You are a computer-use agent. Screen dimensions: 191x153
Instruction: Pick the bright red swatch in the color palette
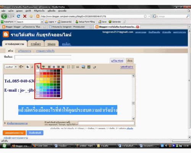pos(45,73)
